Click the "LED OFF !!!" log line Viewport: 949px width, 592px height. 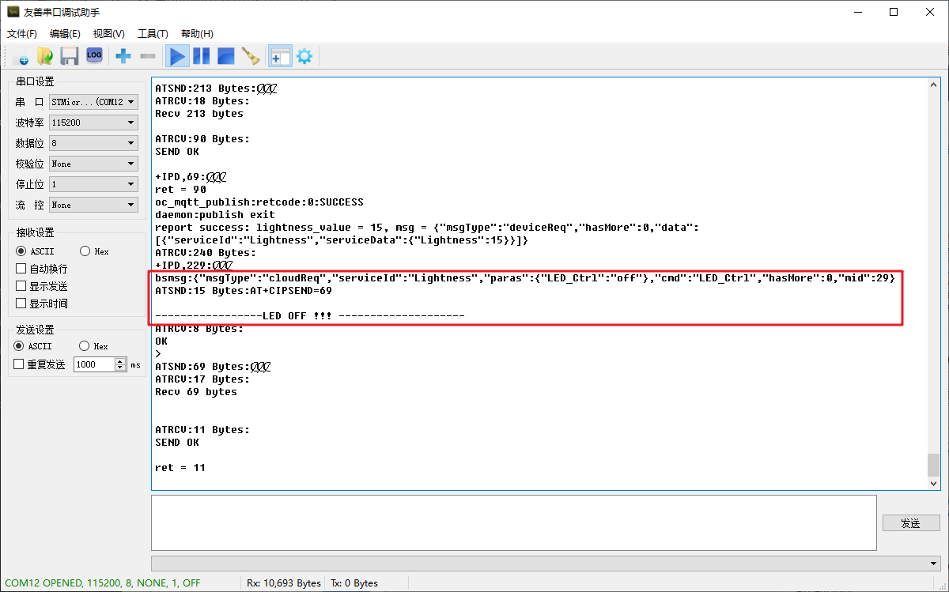[x=309, y=316]
